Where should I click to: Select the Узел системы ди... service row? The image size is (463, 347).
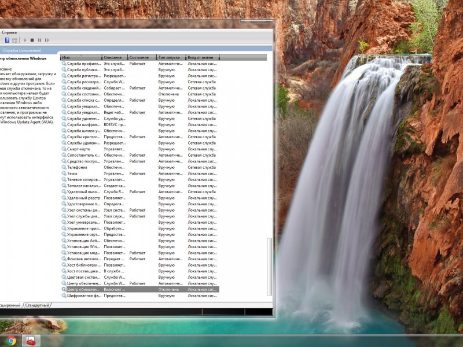click(140, 210)
